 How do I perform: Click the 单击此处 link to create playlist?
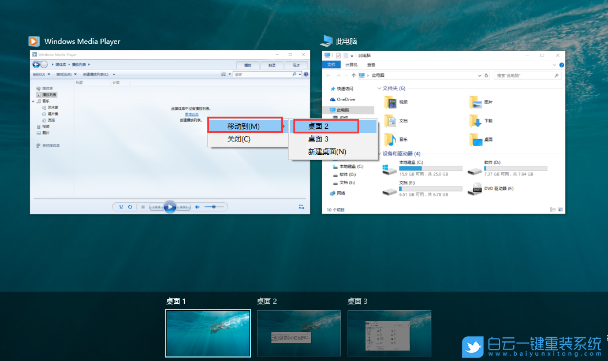(x=193, y=114)
